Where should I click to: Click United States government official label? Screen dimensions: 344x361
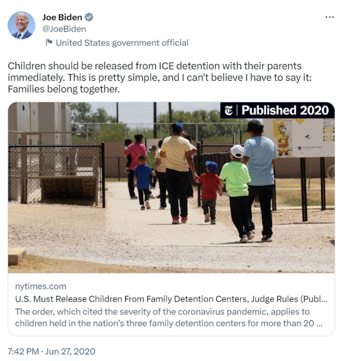coord(122,43)
